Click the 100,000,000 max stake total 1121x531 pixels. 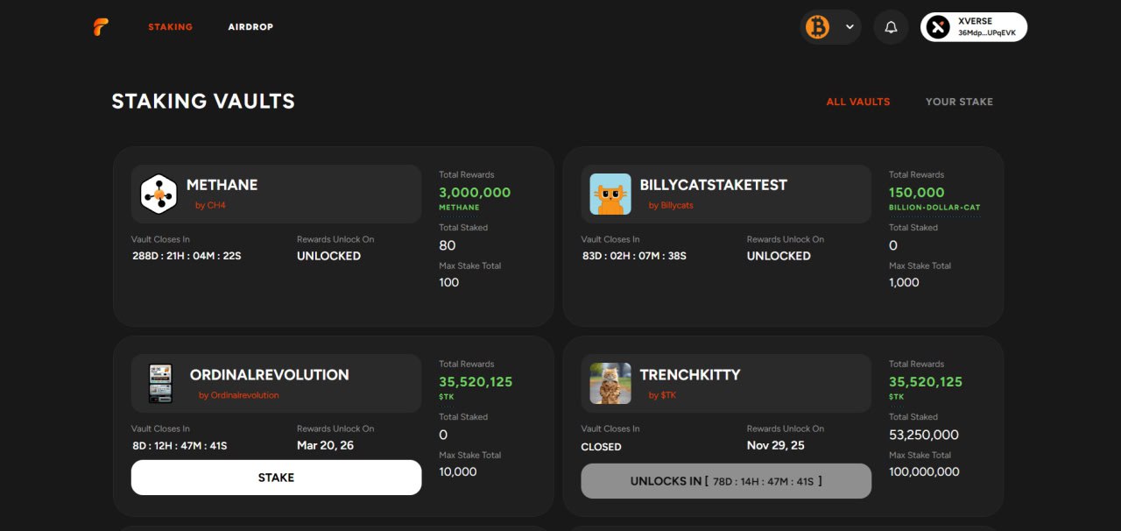click(924, 471)
